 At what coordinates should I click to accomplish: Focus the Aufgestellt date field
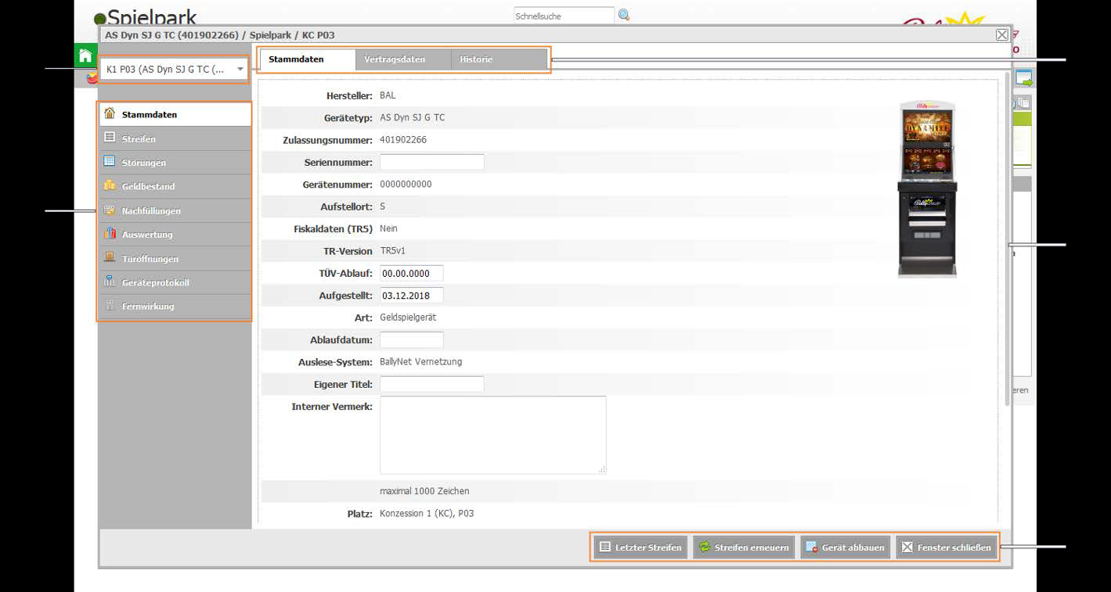pyautogui.click(x=412, y=296)
